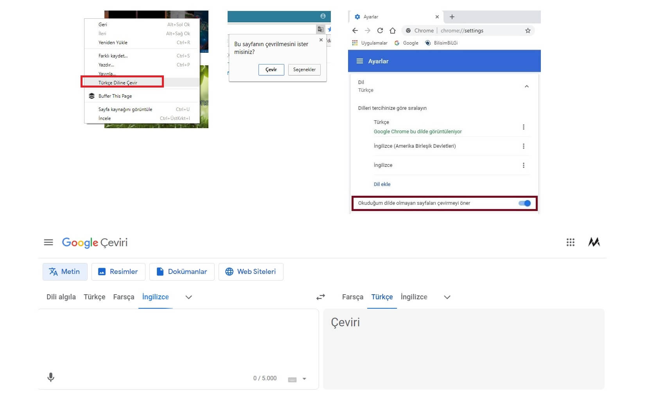
Task: Click the translate icon in the address bar
Action: (320, 29)
